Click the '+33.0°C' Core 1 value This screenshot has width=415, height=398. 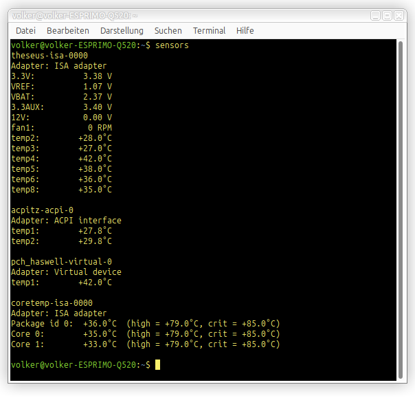(x=100, y=344)
